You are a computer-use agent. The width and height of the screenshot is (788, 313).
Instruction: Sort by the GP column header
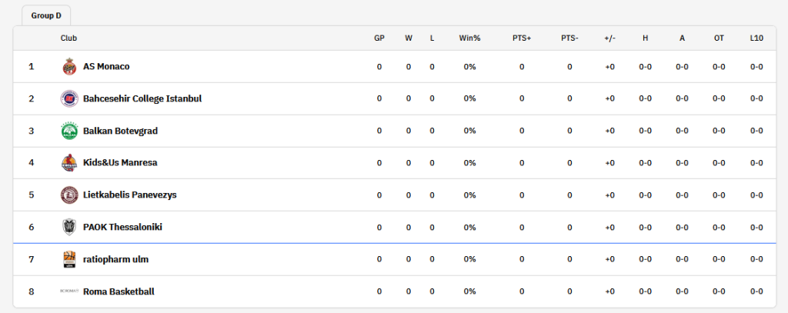click(379, 38)
